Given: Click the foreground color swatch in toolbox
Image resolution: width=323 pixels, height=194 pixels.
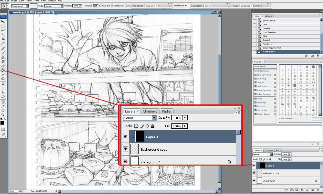Looking at the screenshot, I should coord(2,123).
